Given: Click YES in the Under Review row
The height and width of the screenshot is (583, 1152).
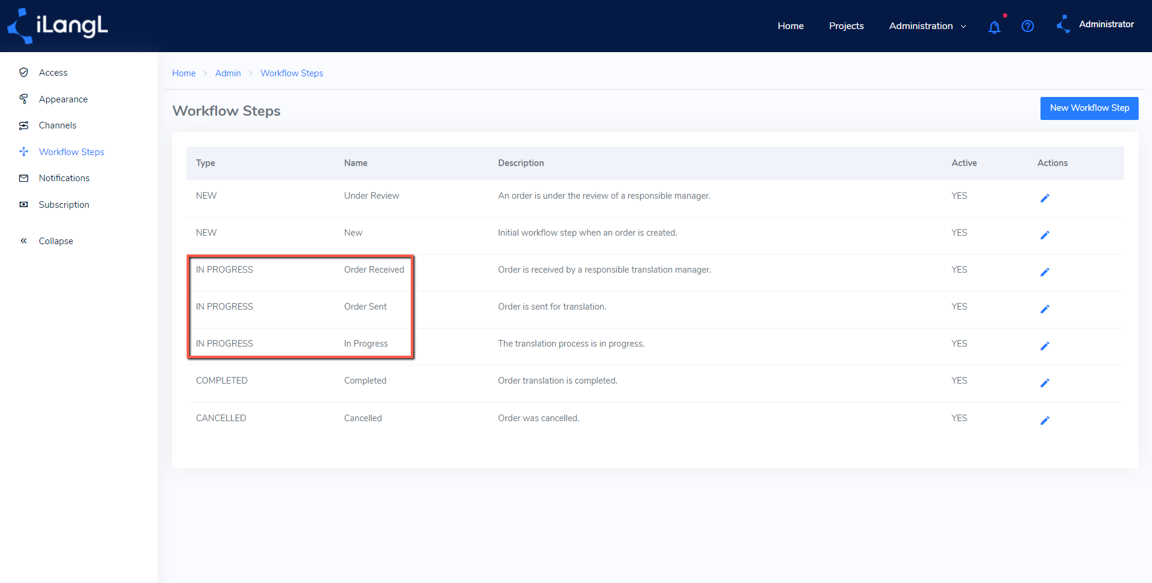Looking at the screenshot, I should click(959, 196).
